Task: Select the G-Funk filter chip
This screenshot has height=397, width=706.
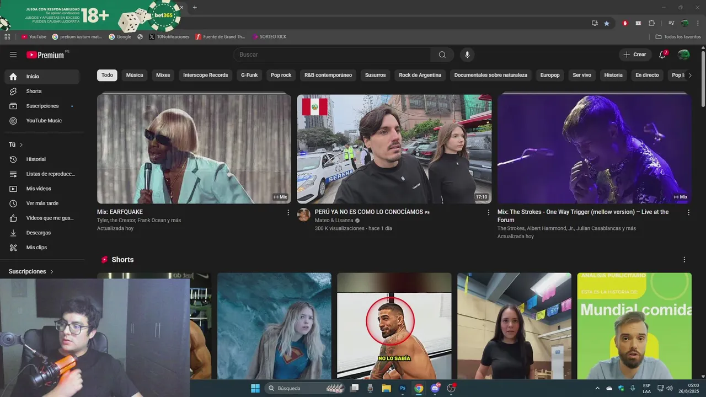Action: (249, 75)
